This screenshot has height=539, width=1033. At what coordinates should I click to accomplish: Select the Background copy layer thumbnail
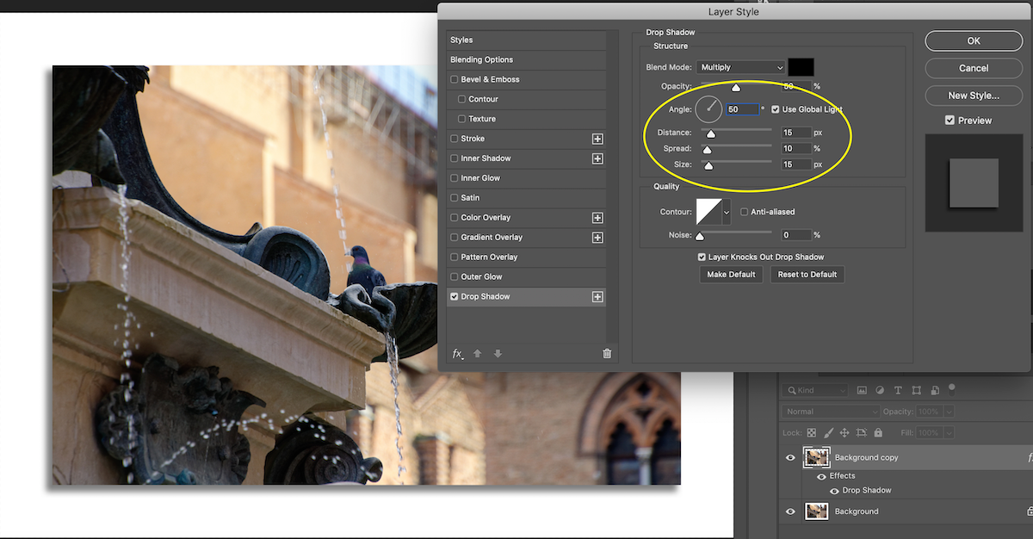tap(816, 458)
